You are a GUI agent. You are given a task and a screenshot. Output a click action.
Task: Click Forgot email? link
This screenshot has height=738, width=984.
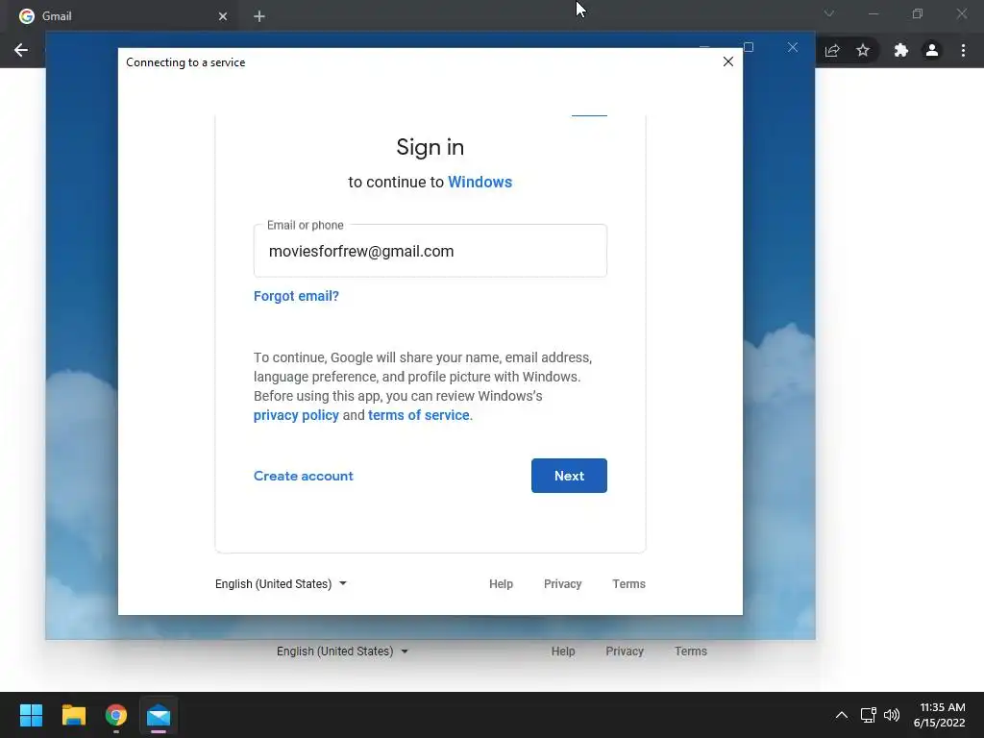pyautogui.click(x=296, y=296)
